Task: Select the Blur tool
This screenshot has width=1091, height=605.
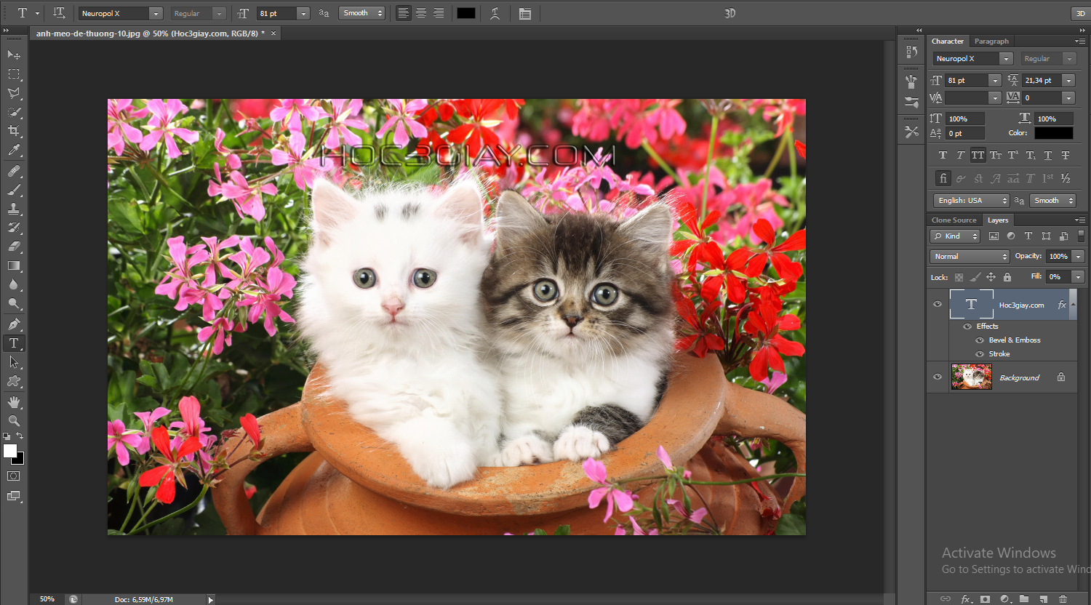Action: [x=14, y=284]
